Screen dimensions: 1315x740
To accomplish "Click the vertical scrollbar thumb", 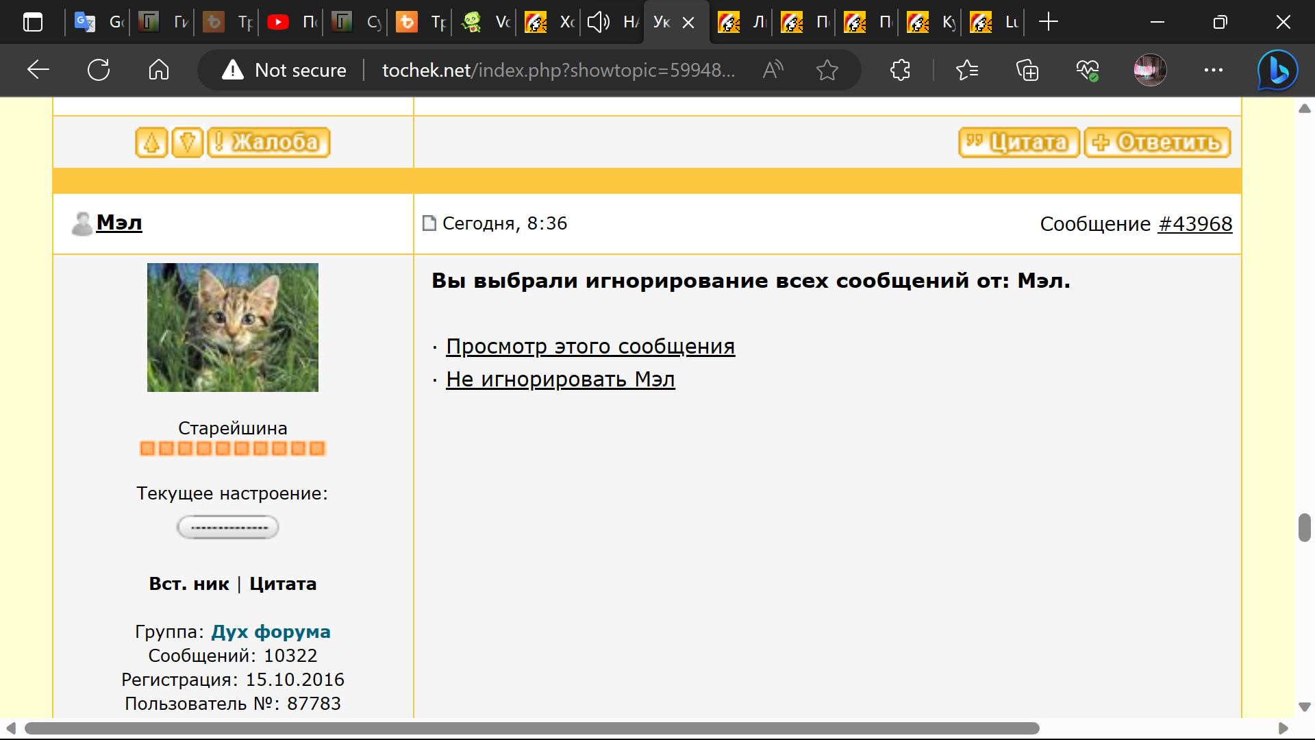I will pyautogui.click(x=1304, y=528).
